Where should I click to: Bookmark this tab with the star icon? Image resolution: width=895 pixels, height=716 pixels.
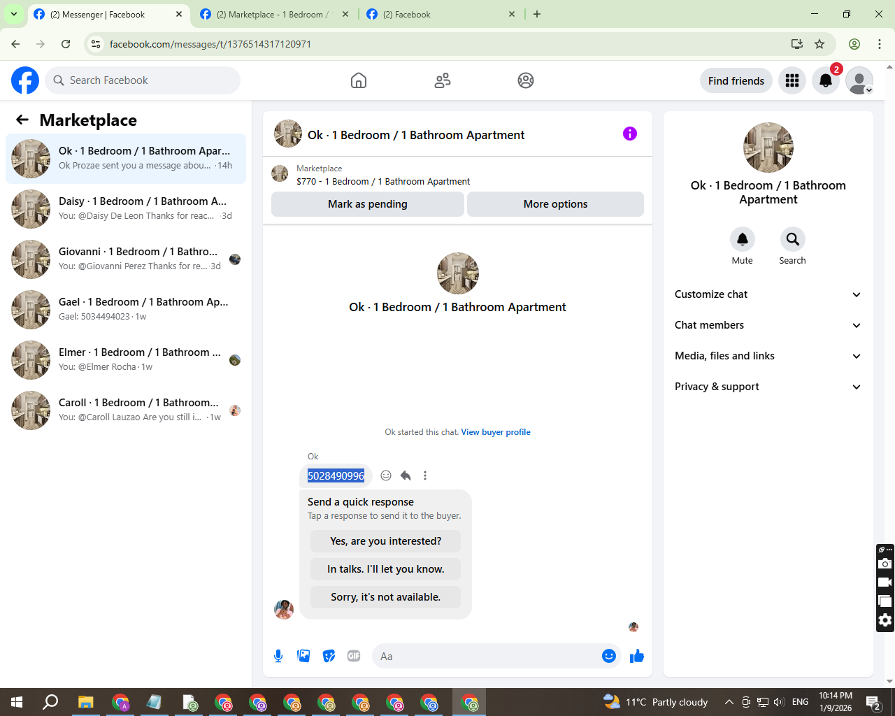point(819,44)
